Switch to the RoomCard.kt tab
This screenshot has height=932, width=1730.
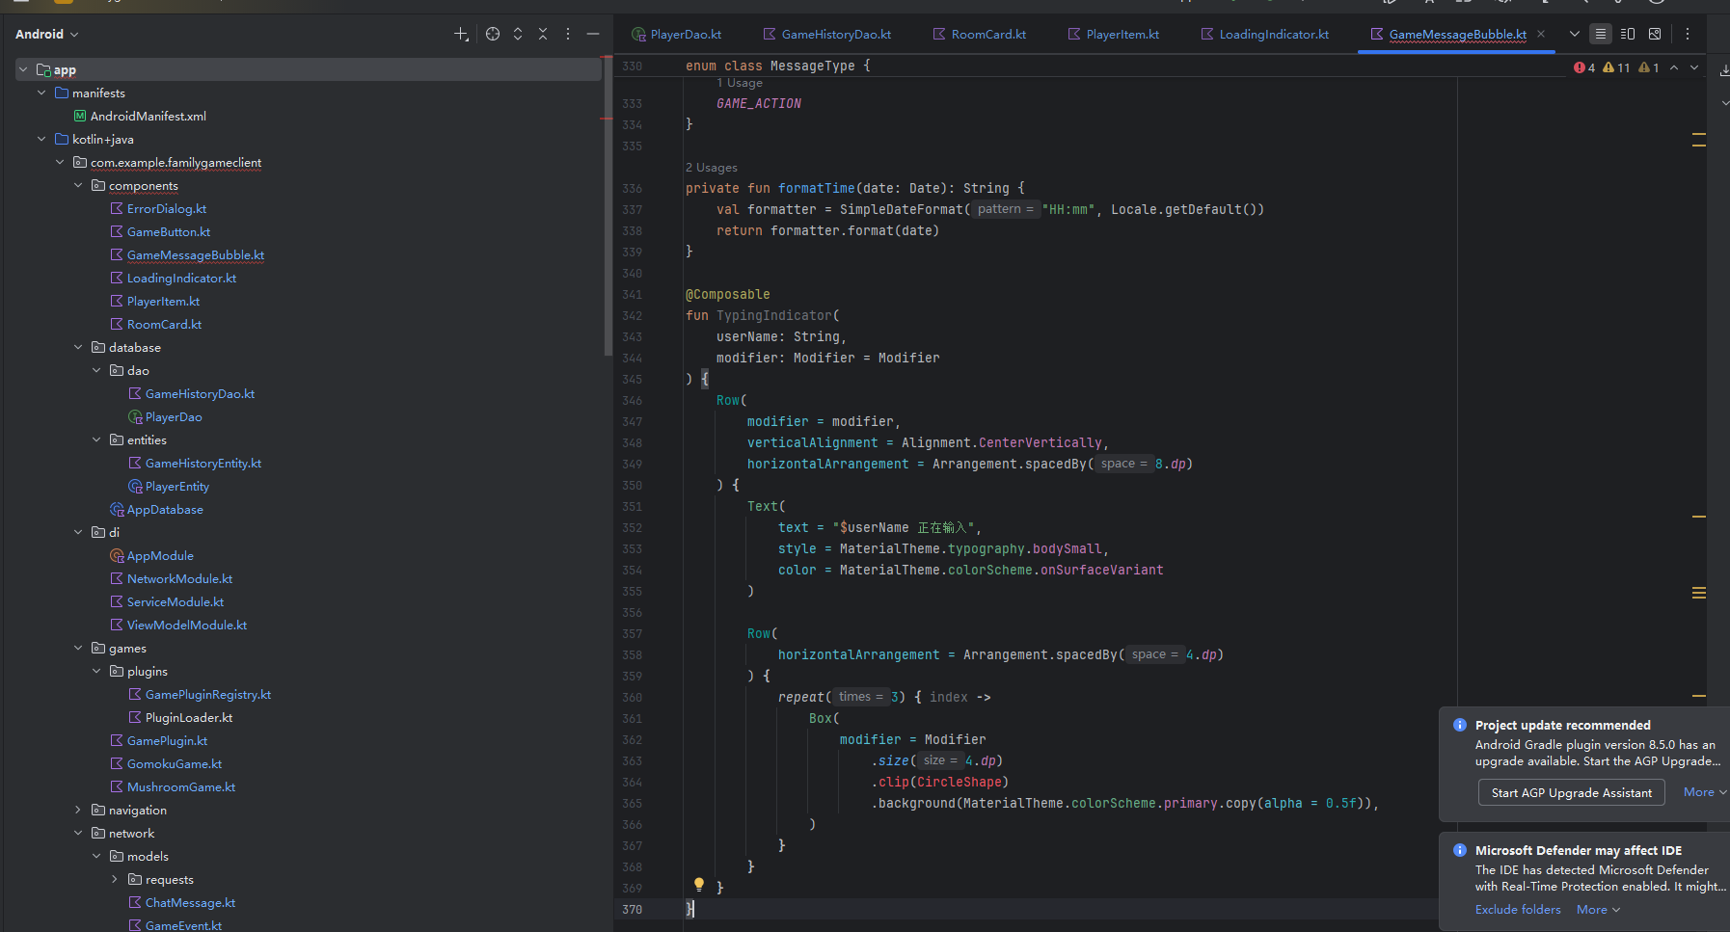coord(987,34)
